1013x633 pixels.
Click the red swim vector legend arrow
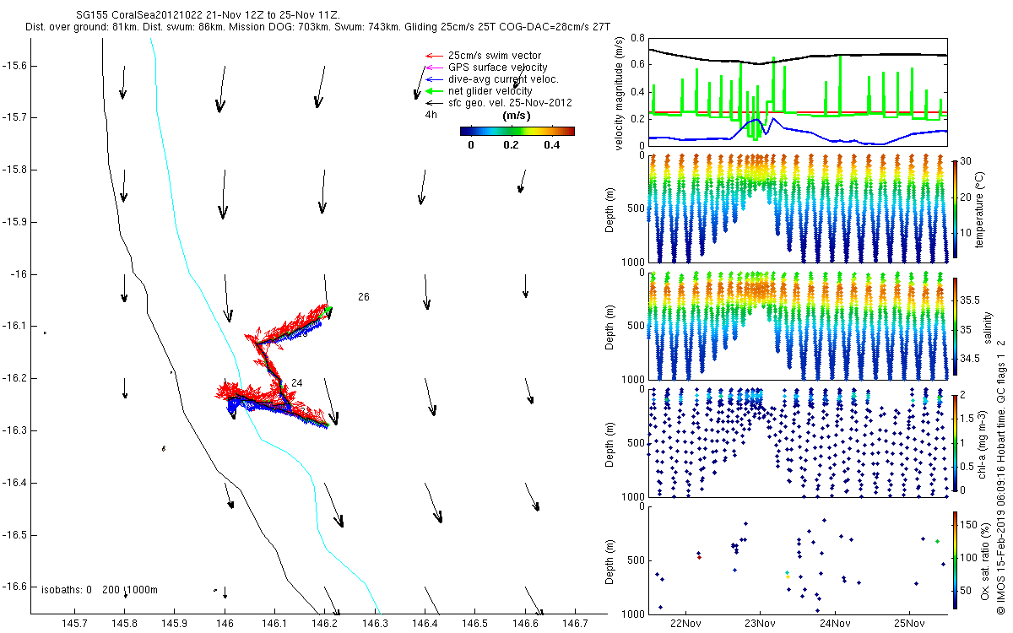point(433,56)
